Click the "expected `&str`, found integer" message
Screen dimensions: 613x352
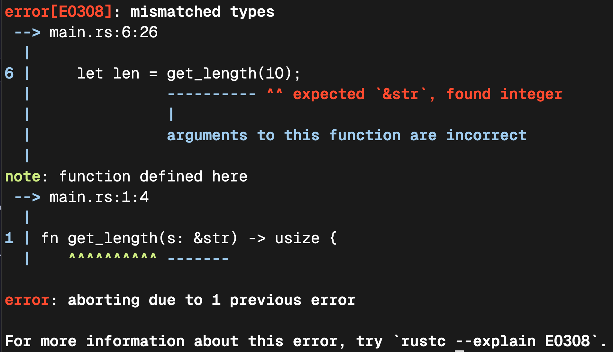click(x=427, y=94)
